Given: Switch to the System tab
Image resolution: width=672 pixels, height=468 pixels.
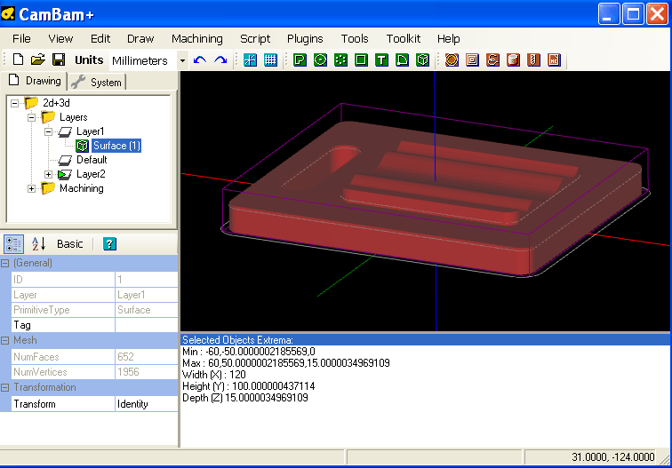Looking at the screenshot, I should tap(98, 82).
